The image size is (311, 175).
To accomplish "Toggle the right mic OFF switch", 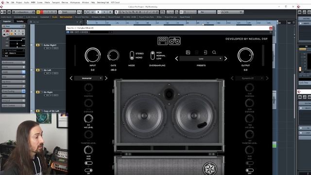I will click(x=249, y=170).
